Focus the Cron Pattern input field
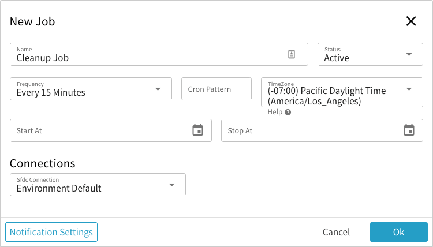Image resolution: width=433 pixels, height=247 pixels. tap(216, 89)
